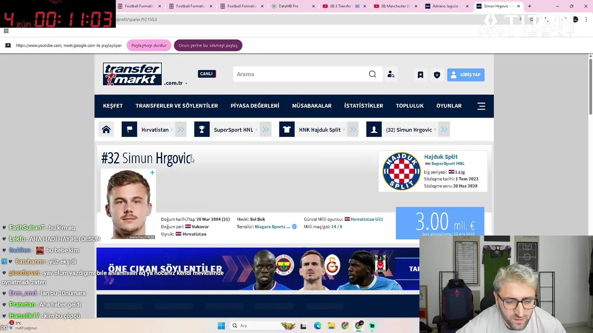Open the Hajduk Split club crest

click(401, 171)
